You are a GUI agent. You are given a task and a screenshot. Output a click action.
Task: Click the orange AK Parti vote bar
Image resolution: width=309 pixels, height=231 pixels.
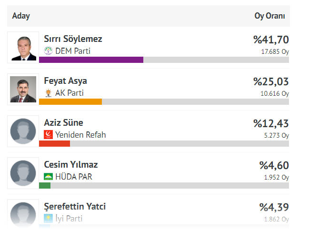70,101
